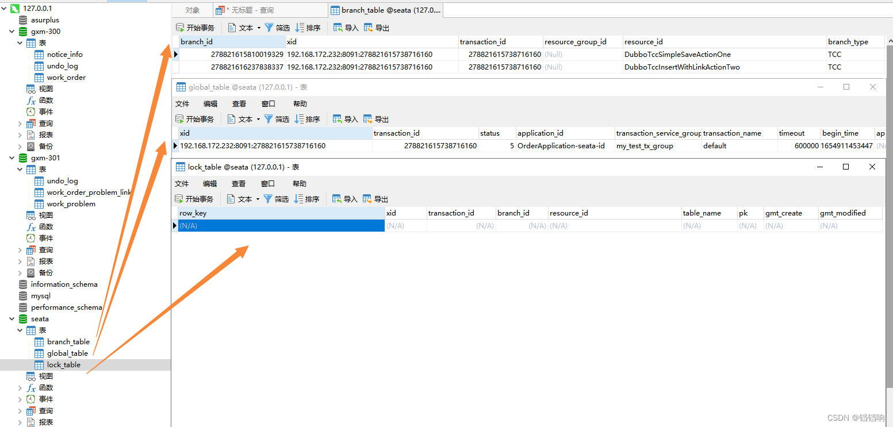Open 帮助 menu in lock_table window
893x427 pixels.
tap(300, 184)
